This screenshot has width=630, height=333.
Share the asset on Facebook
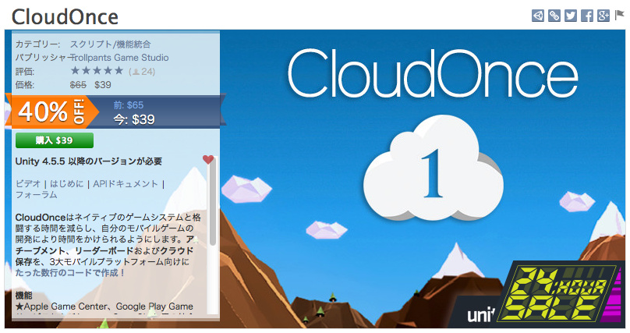587,16
